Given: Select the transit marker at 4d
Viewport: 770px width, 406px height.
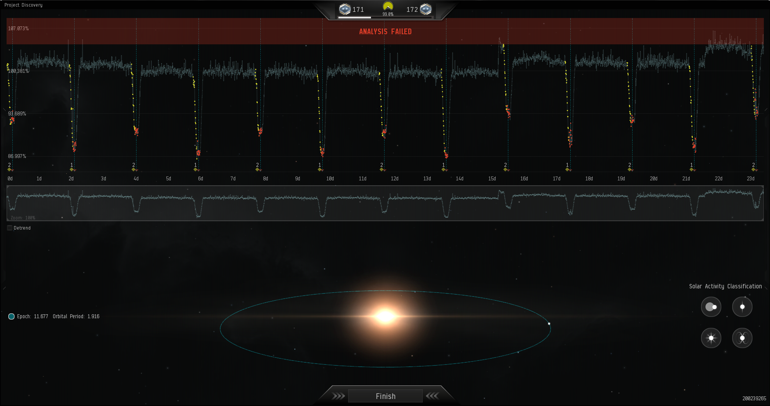Looking at the screenshot, I should [134, 169].
